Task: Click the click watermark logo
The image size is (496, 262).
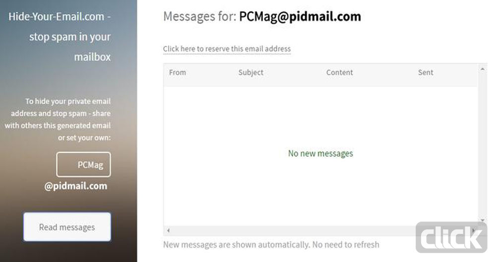Action: (x=451, y=237)
